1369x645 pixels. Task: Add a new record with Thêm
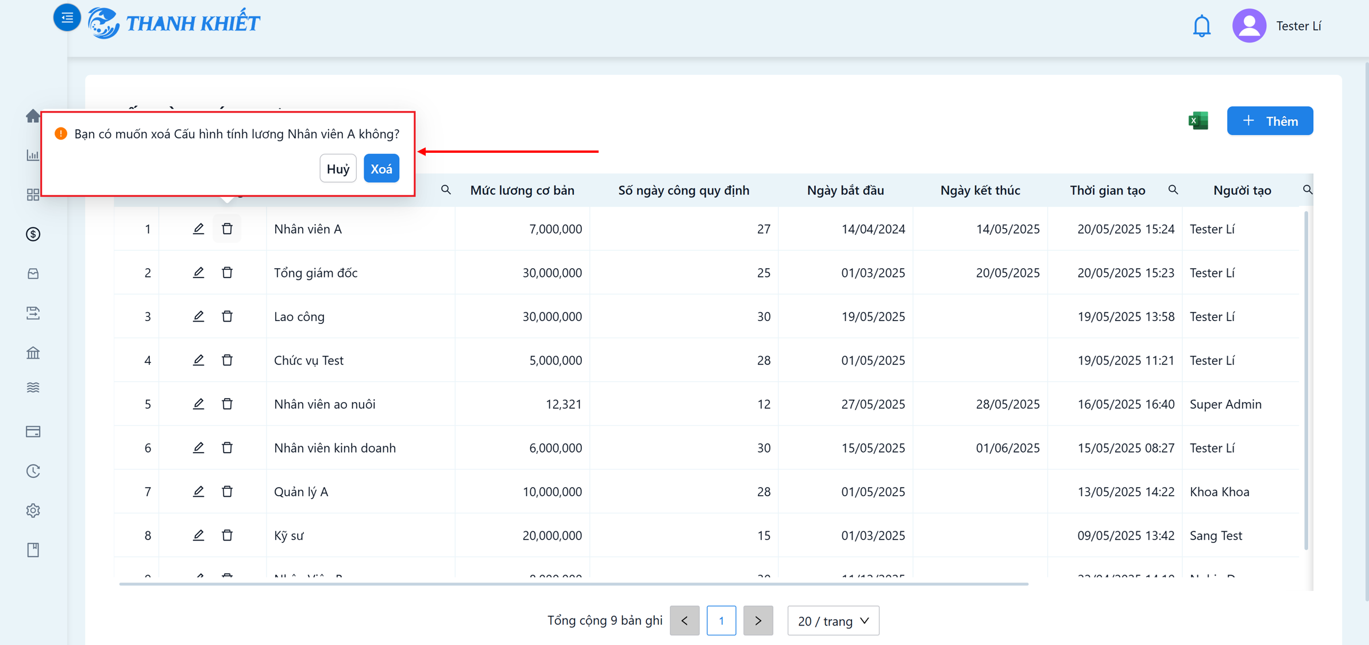tap(1270, 121)
